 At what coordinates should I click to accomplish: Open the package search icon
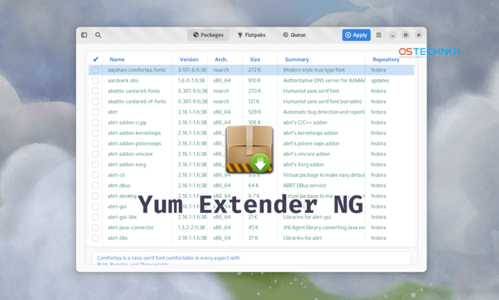(98, 35)
